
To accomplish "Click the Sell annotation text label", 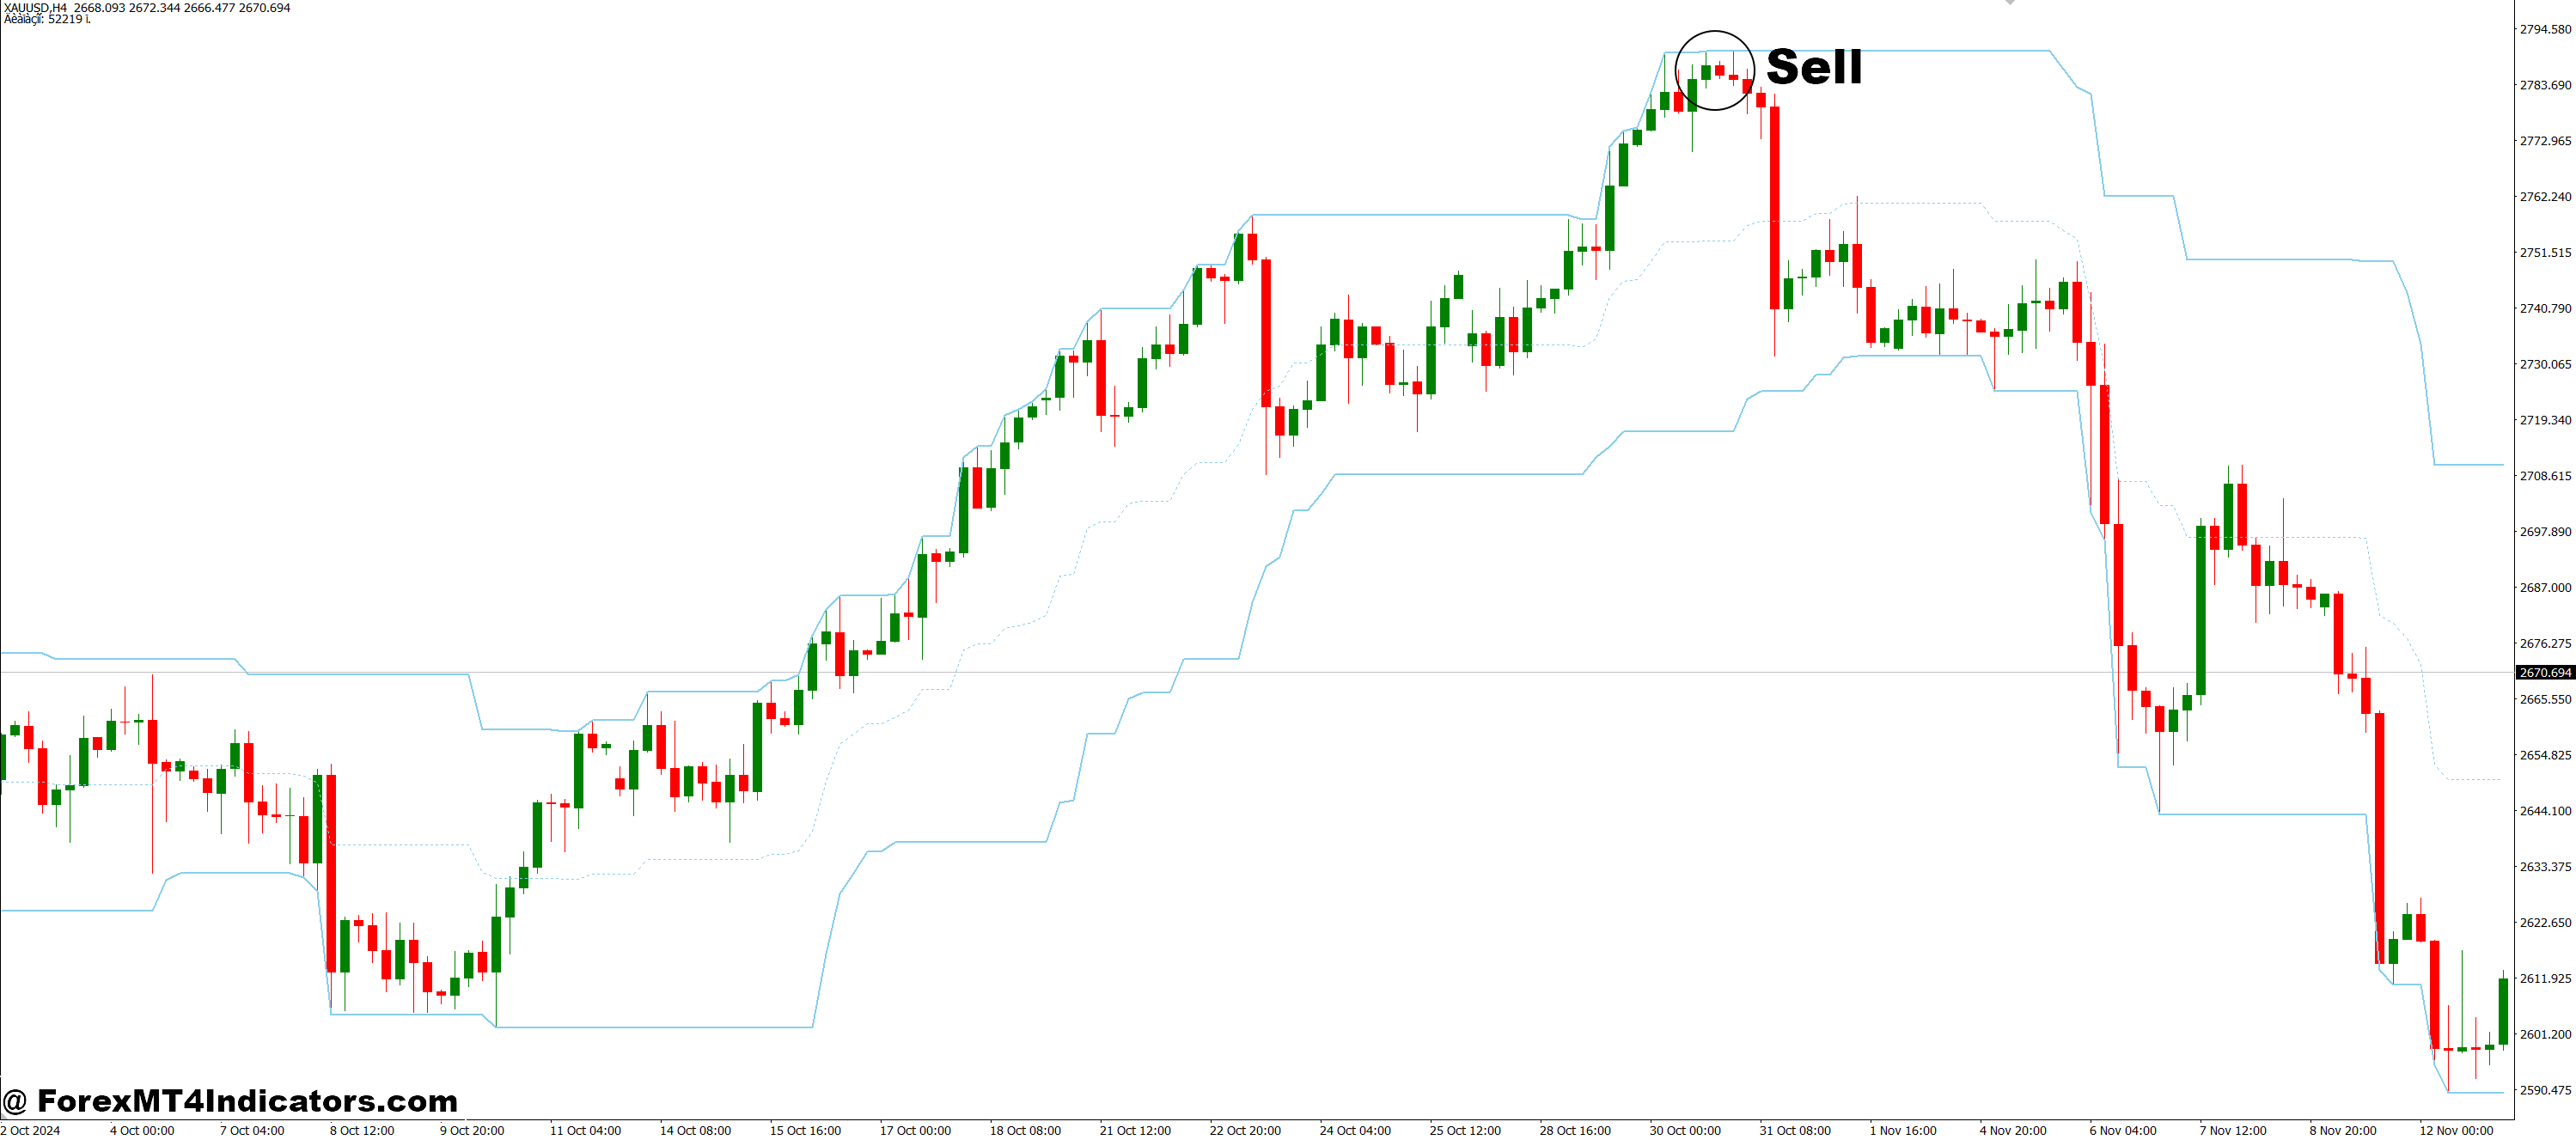I will 1814,68.
